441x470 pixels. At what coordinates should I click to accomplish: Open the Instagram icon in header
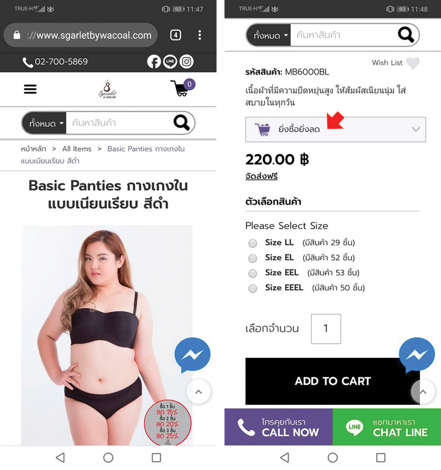point(186,62)
